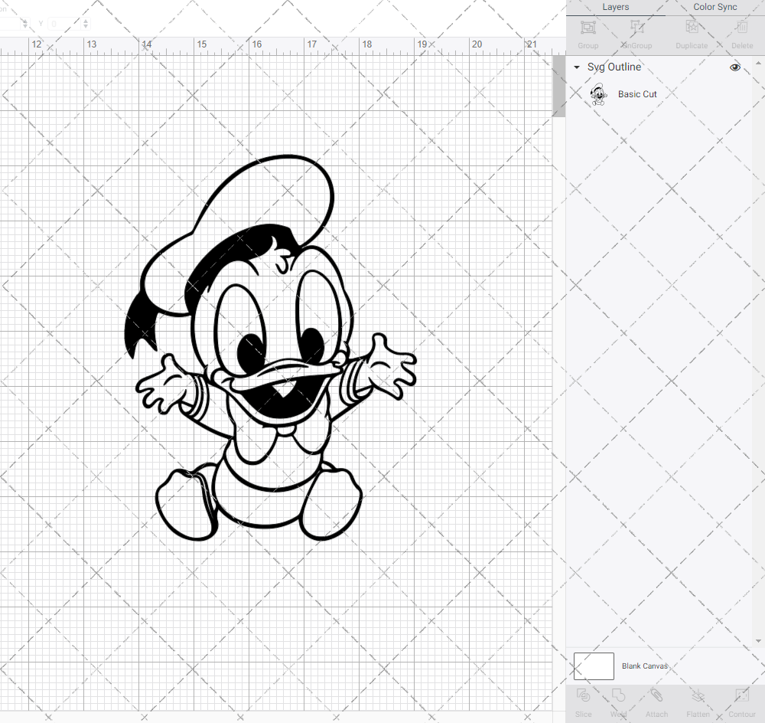Screen dimensions: 765x723
Task: Click the Basic Cut layer thumbnail
Action: coord(600,93)
